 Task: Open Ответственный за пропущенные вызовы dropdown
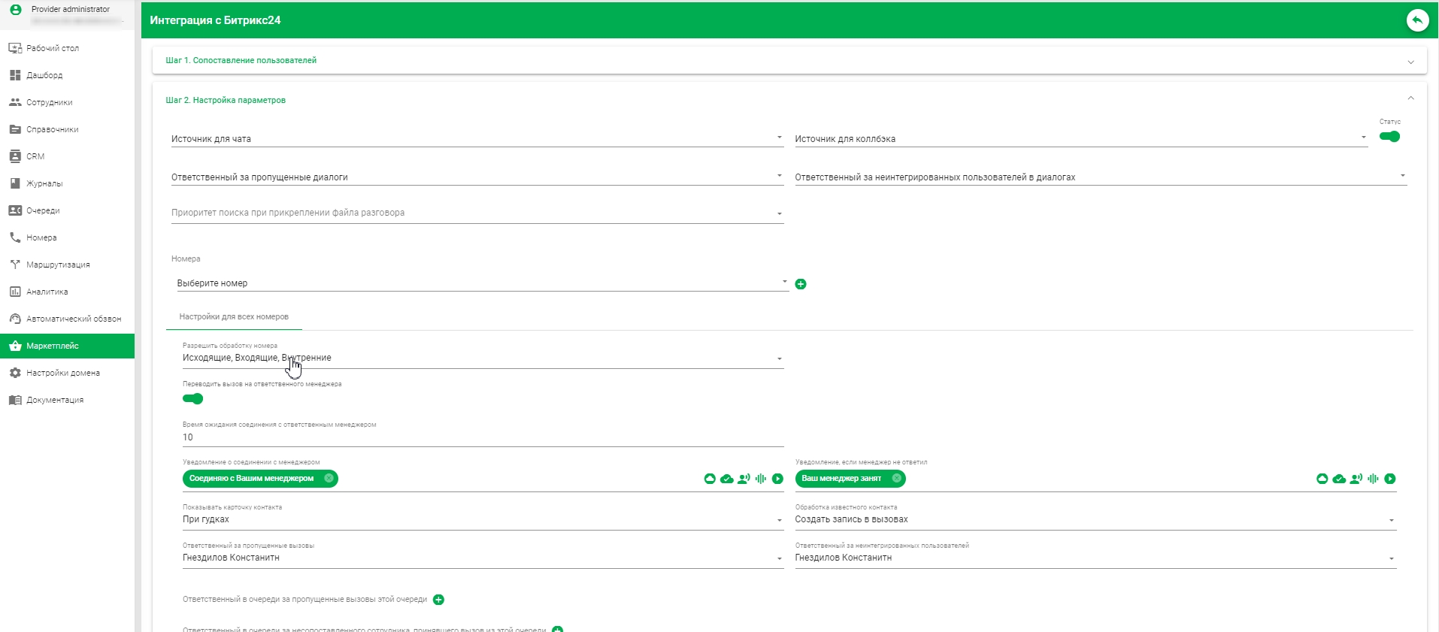[x=483, y=558]
